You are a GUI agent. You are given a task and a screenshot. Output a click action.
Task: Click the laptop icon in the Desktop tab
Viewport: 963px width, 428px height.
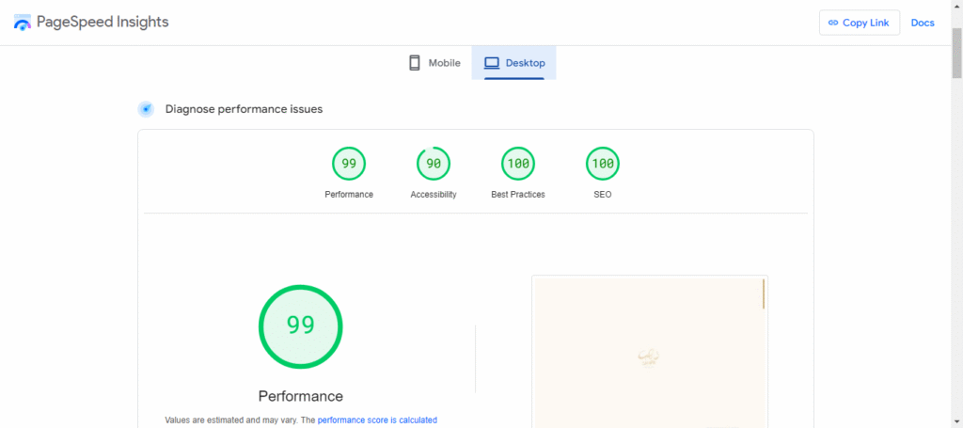(x=491, y=63)
